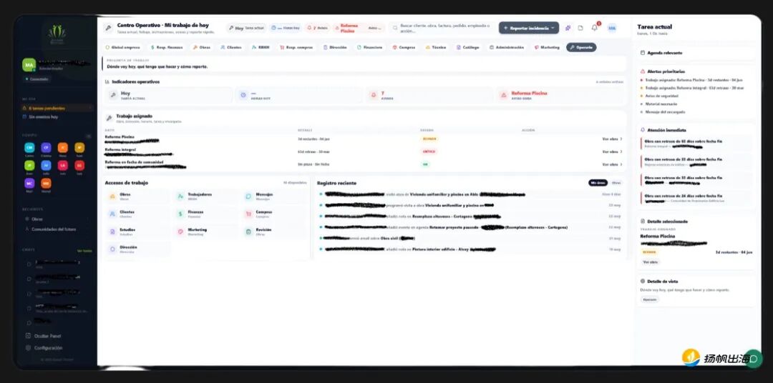Open the Mensajes work shortcut

274,197
